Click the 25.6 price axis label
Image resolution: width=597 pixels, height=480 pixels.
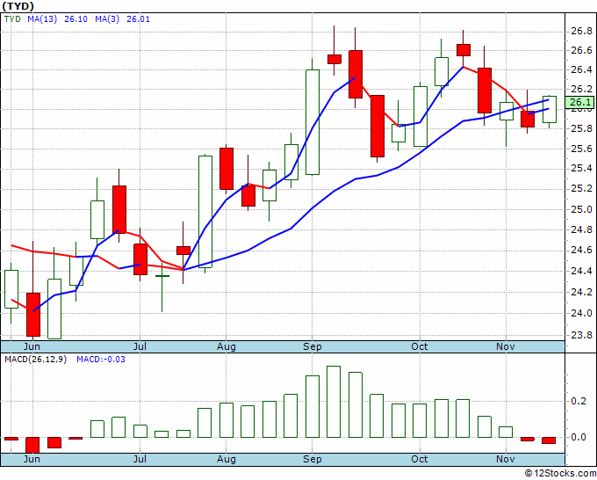[x=581, y=149]
